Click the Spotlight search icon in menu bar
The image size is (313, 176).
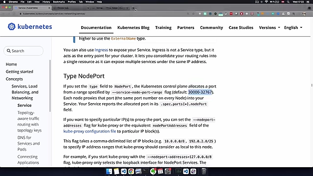coord(288,2)
